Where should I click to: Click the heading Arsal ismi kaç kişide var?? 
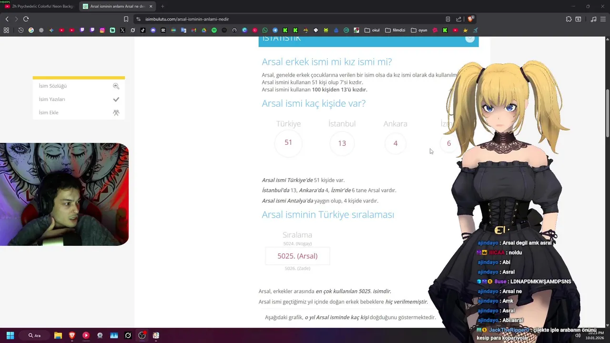[314, 103]
